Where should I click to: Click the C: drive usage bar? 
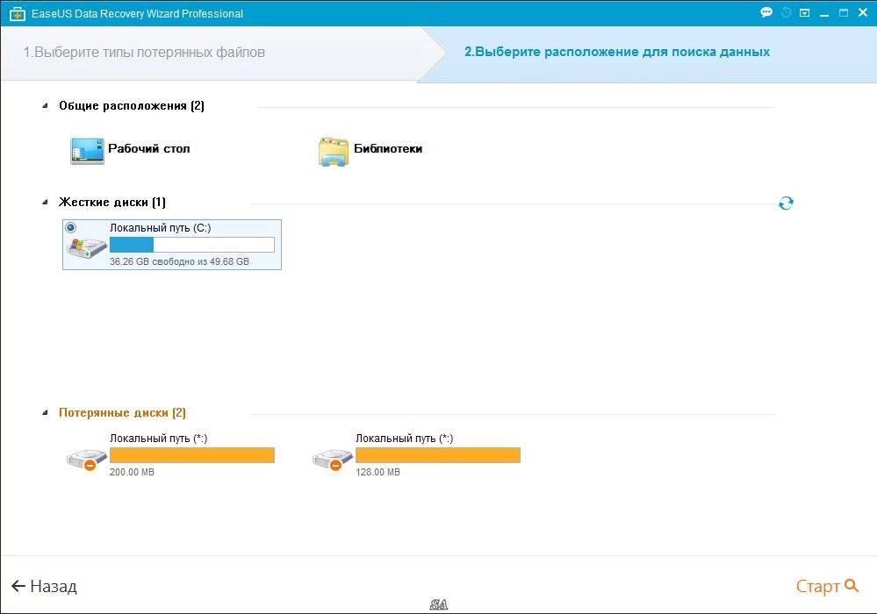tap(192, 245)
